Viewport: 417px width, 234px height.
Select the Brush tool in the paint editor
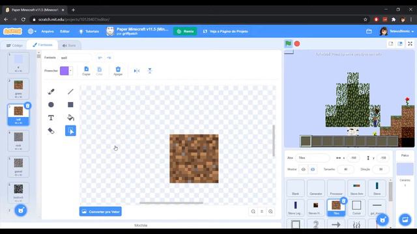tap(51, 92)
